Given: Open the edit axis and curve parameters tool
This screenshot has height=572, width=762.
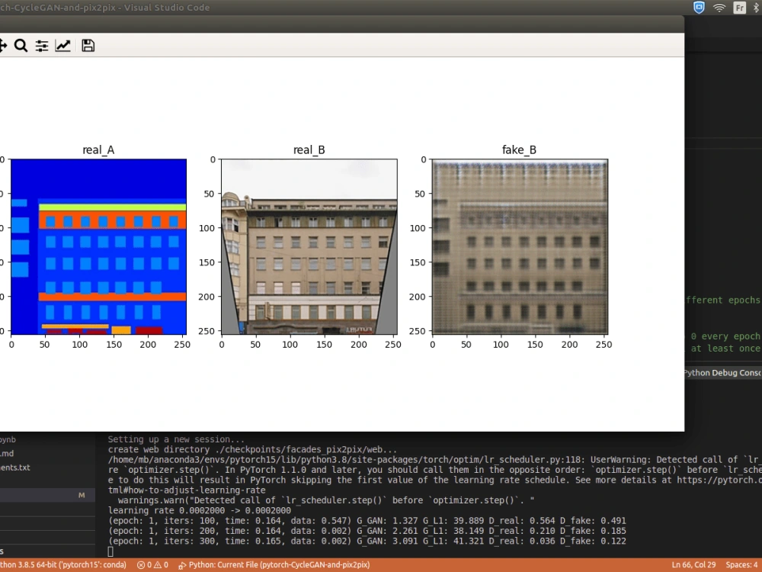Looking at the screenshot, I should 63,46.
